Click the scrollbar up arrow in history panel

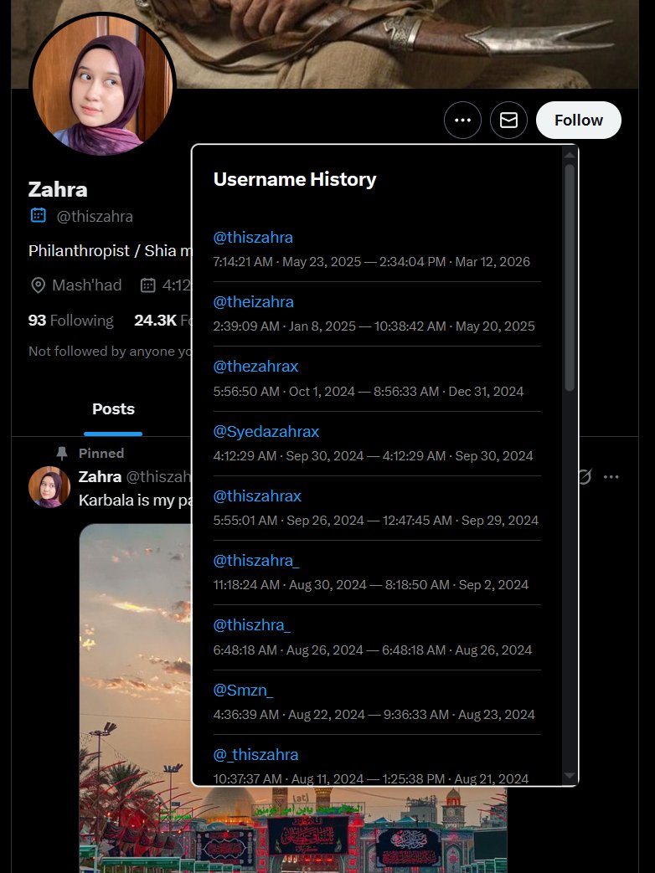coord(570,154)
